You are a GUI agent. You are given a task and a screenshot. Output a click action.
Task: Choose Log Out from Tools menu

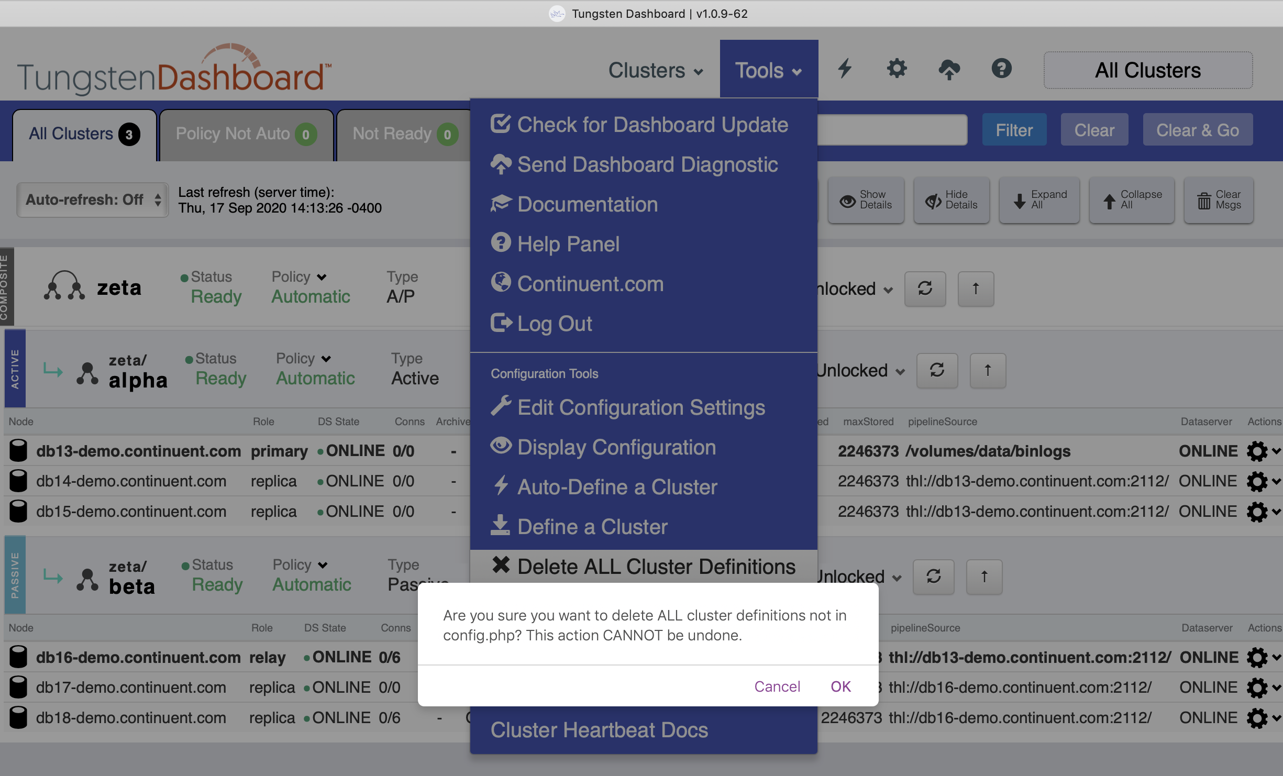(x=644, y=324)
